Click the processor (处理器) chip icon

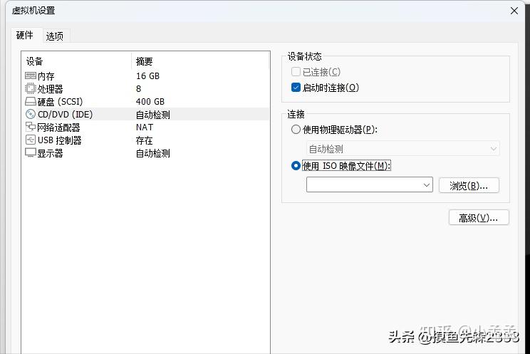31,88
